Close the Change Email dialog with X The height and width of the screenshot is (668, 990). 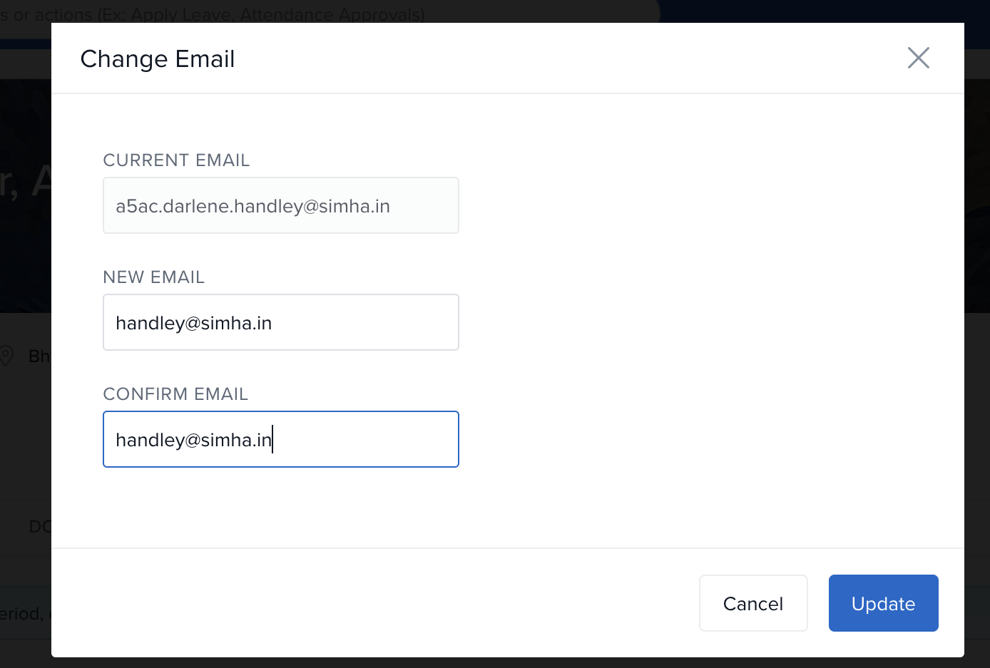click(x=918, y=58)
